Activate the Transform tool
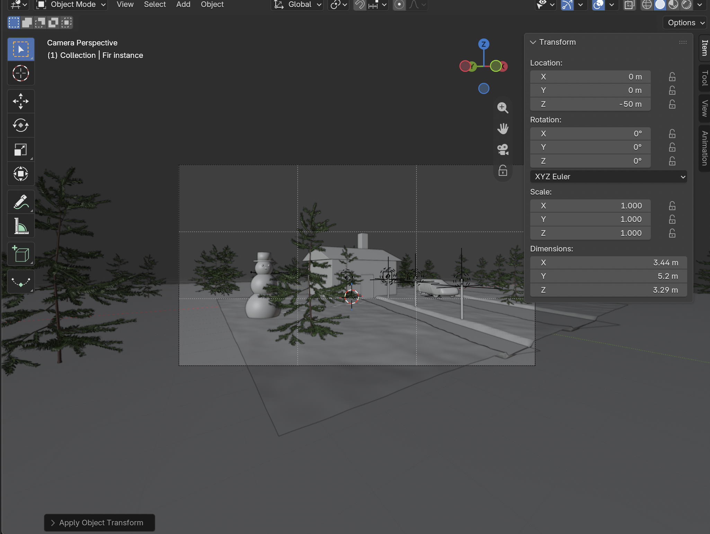 tap(21, 174)
